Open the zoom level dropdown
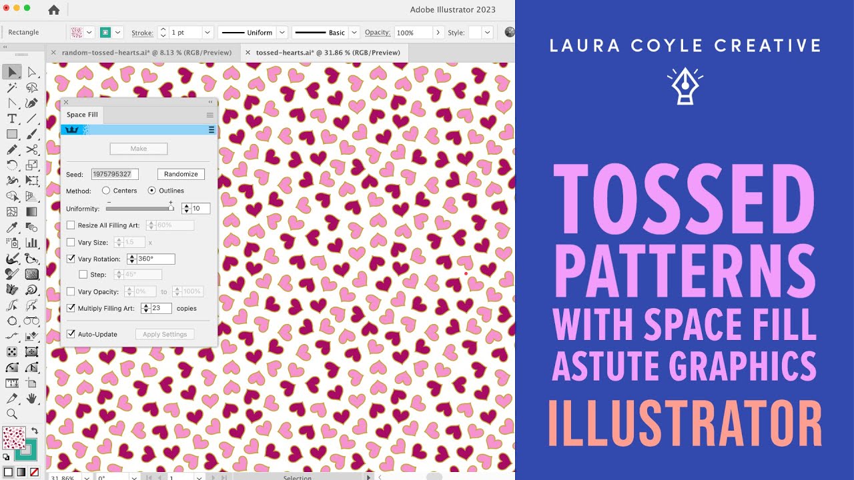Image resolution: width=854 pixels, height=480 pixels. 86,477
